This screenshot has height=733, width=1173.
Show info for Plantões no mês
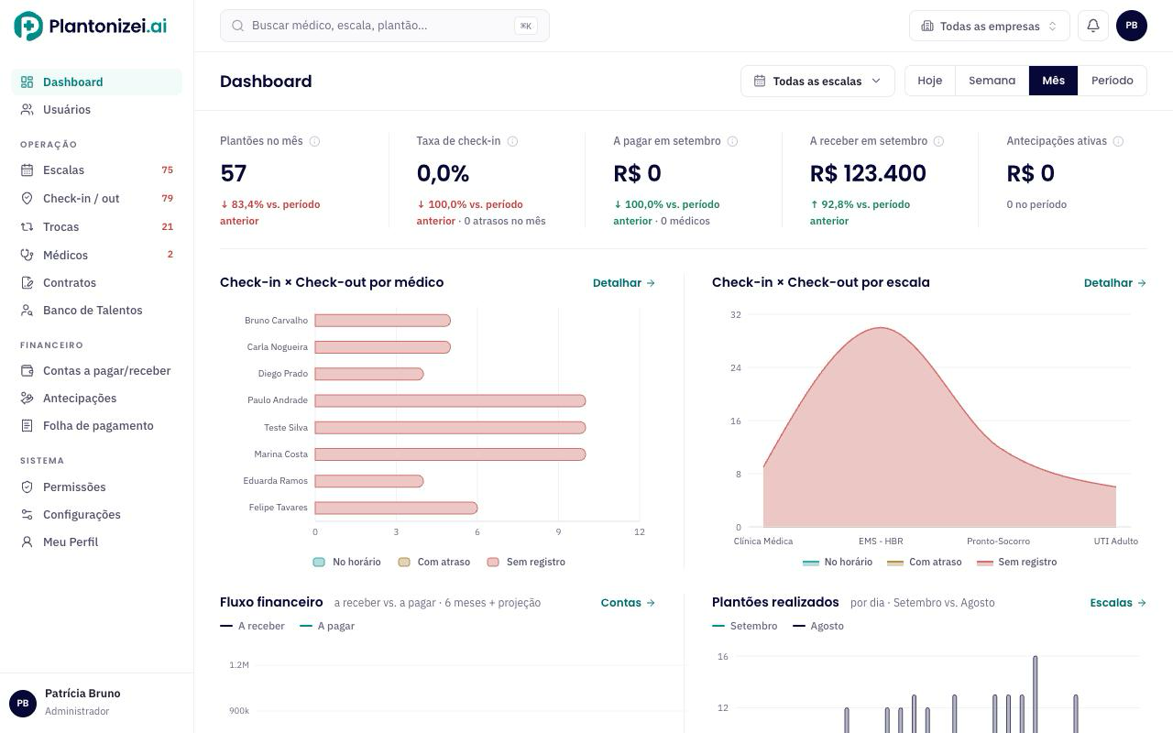coord(314,141)
